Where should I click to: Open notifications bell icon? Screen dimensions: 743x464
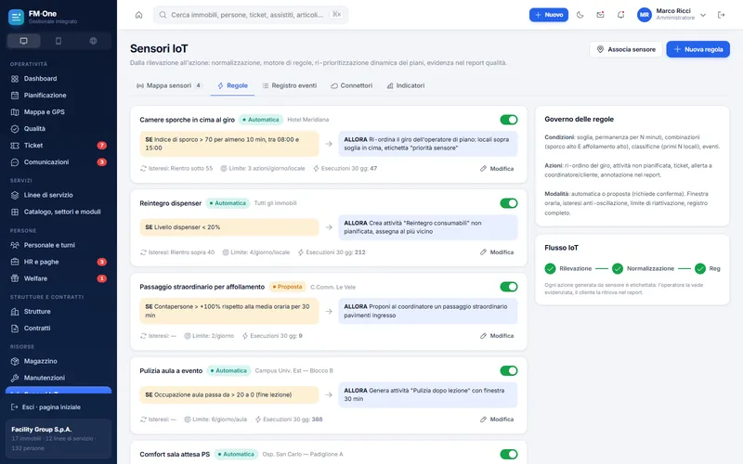[620, 15]
